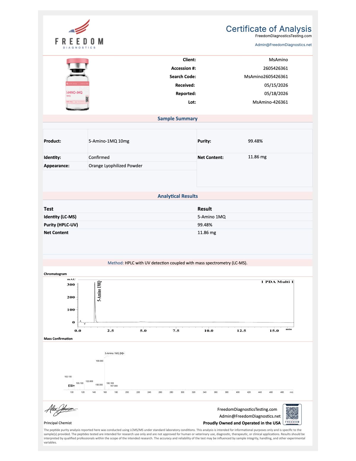356x461 pixels.
Task: Click the client name MsAmino
Action: pos(279,60)
